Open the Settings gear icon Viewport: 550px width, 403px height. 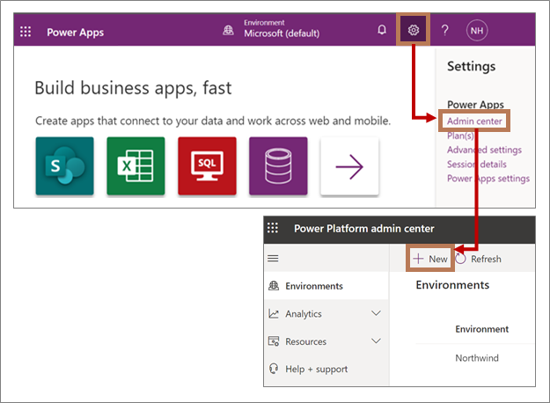[414, 30]
